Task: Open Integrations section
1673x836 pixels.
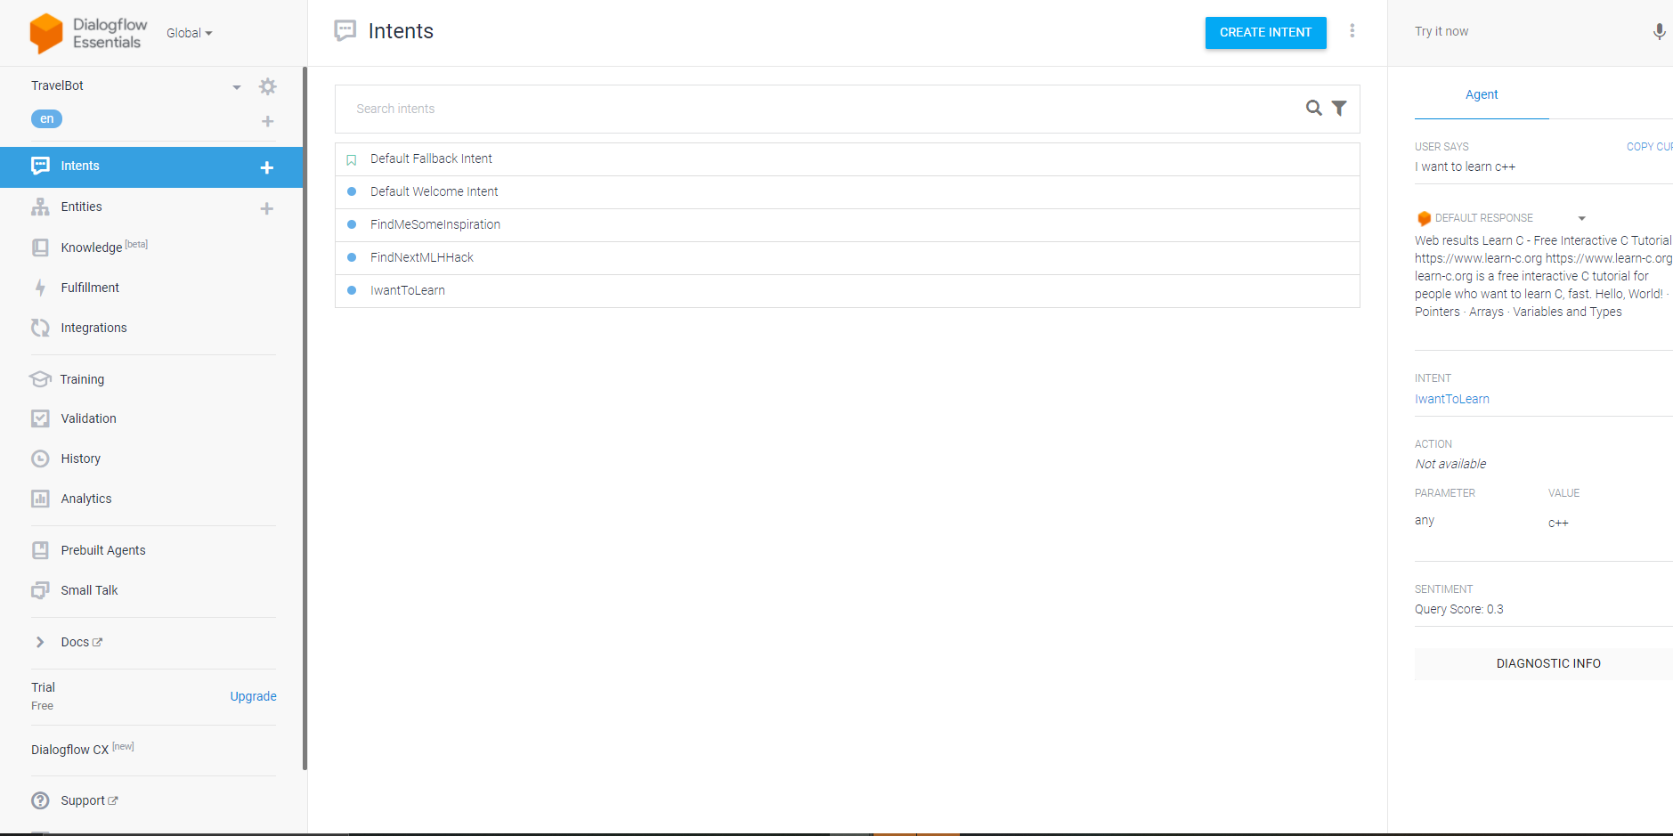Action: coord(93,328)
